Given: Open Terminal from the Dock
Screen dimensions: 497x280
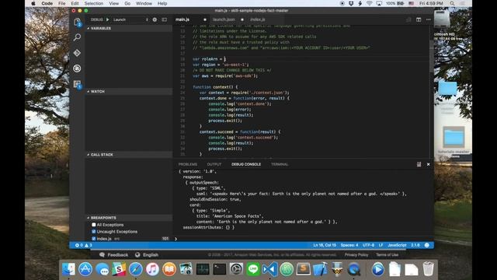Looking at the screenshot, I should [x=219, y=270].
